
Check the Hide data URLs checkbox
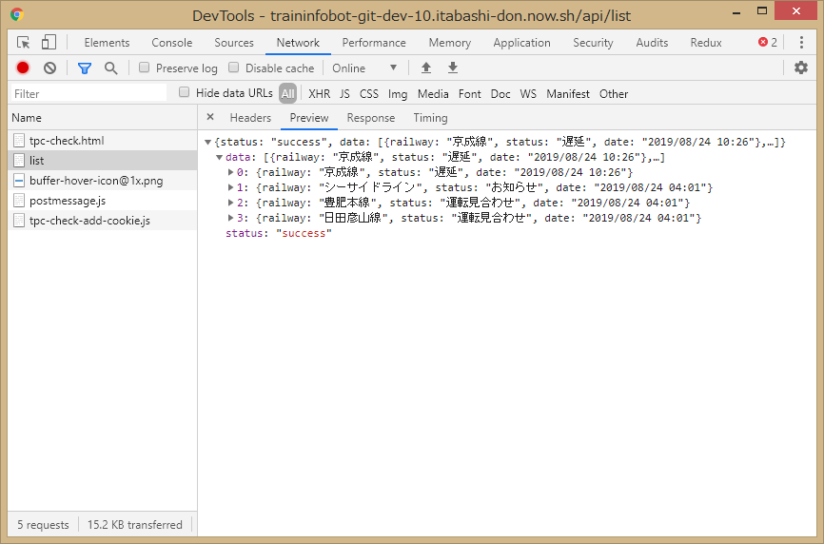(x=185, y=92)
